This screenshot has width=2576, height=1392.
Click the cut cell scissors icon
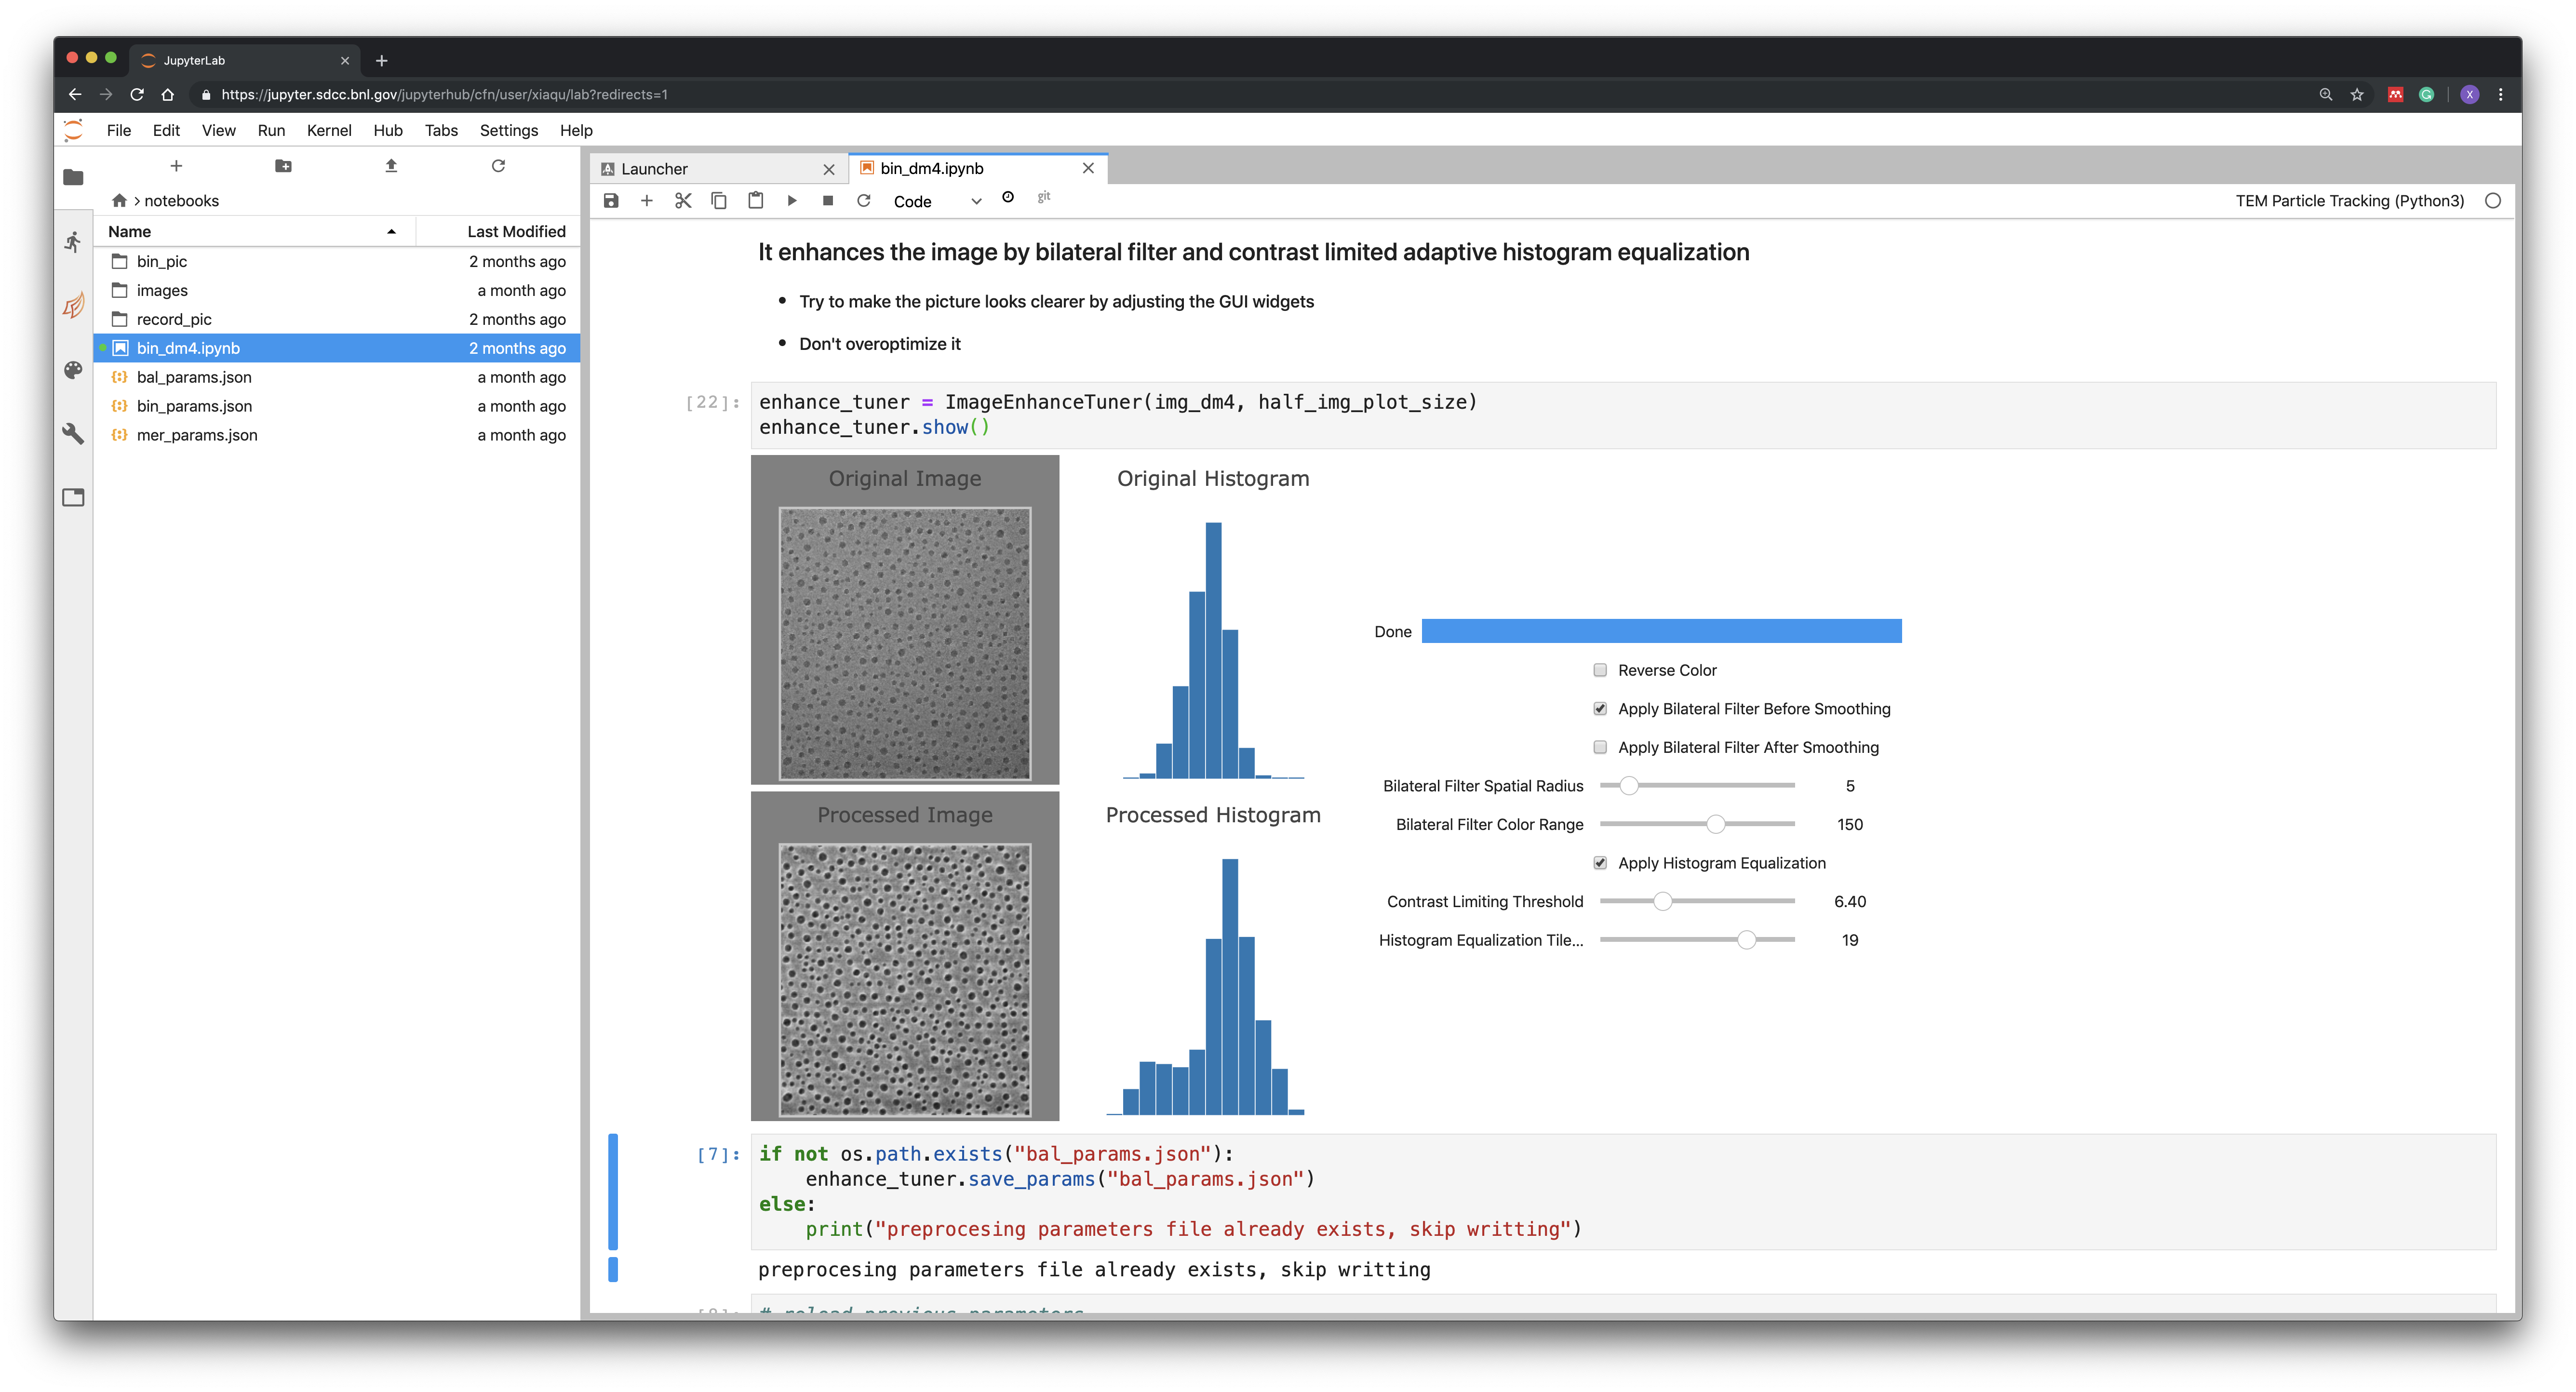[x=683, y=201]
